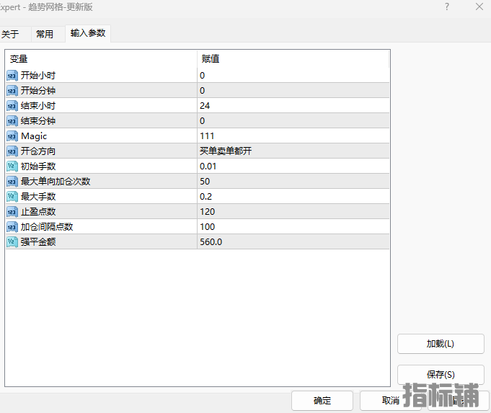
Task: Edit the 结束分钟 value 0
Action: (x=293, y=121)
